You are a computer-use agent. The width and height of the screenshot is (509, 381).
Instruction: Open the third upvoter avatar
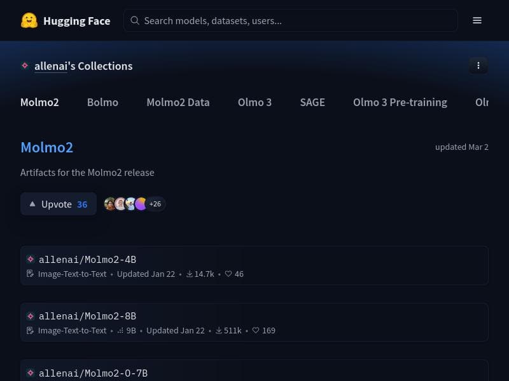click(131, 204)
